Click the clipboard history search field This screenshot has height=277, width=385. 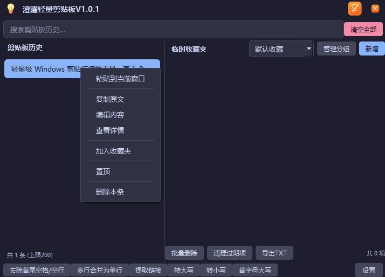point(173,30)
